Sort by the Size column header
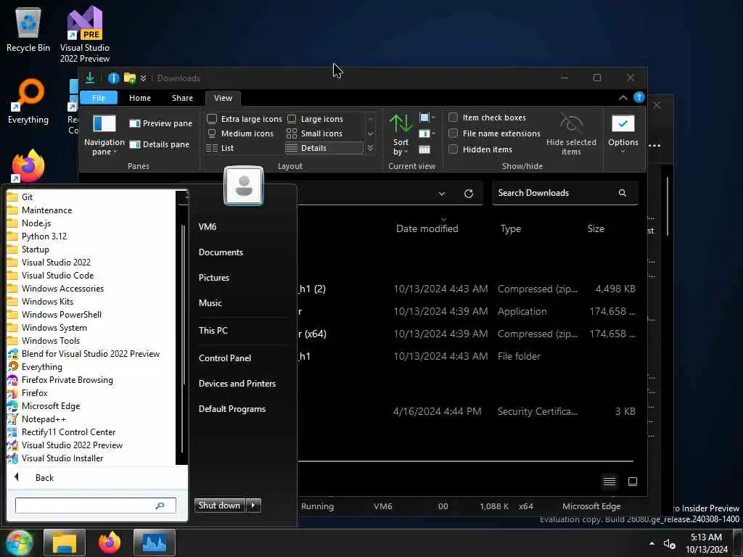743x557 pixels. pyautogui.click(x=596, y=228)
